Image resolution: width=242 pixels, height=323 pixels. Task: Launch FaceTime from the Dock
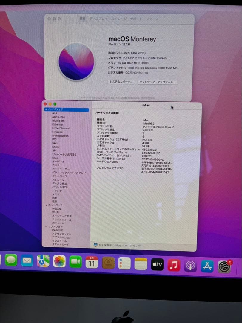pos(75,262)
